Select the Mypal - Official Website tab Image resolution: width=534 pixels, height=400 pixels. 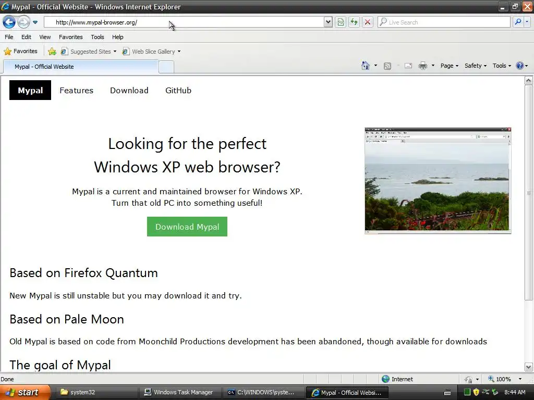click(x=81, y=67)
